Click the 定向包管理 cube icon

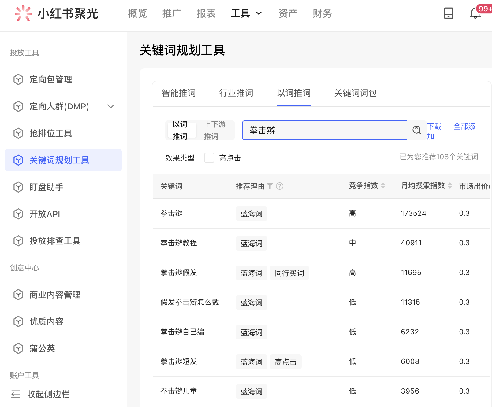tap(18, 79)
